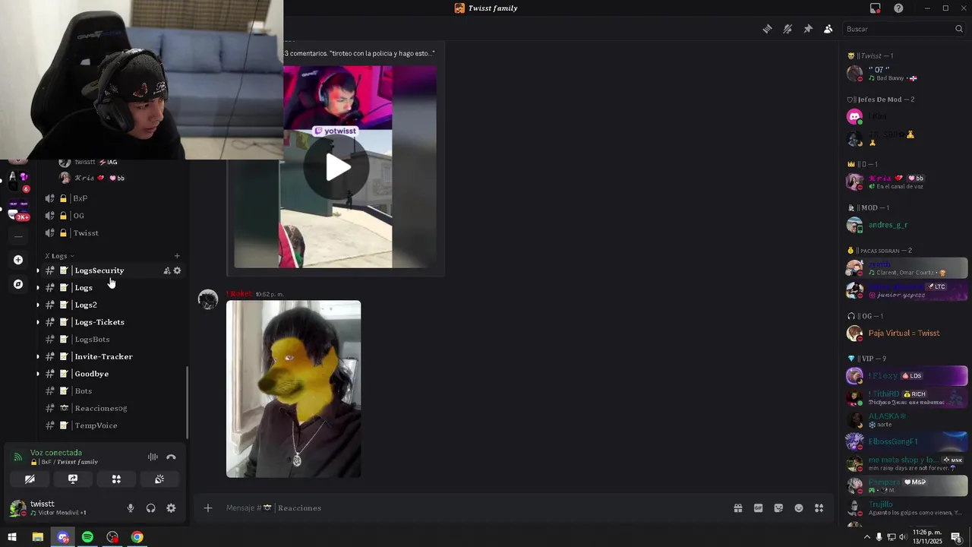This screenshot has height=547, width=972.
Task: Open the emoji picker
Action: (x=799, y=508)
